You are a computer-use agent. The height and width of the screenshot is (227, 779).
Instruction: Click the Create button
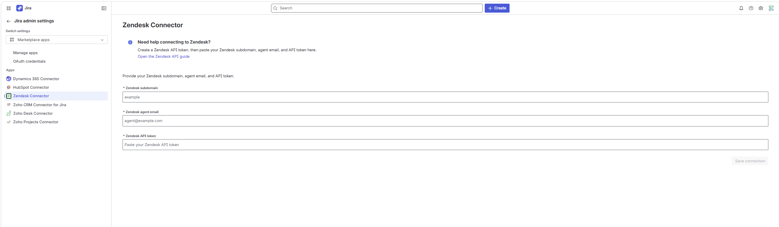[497, 8]
